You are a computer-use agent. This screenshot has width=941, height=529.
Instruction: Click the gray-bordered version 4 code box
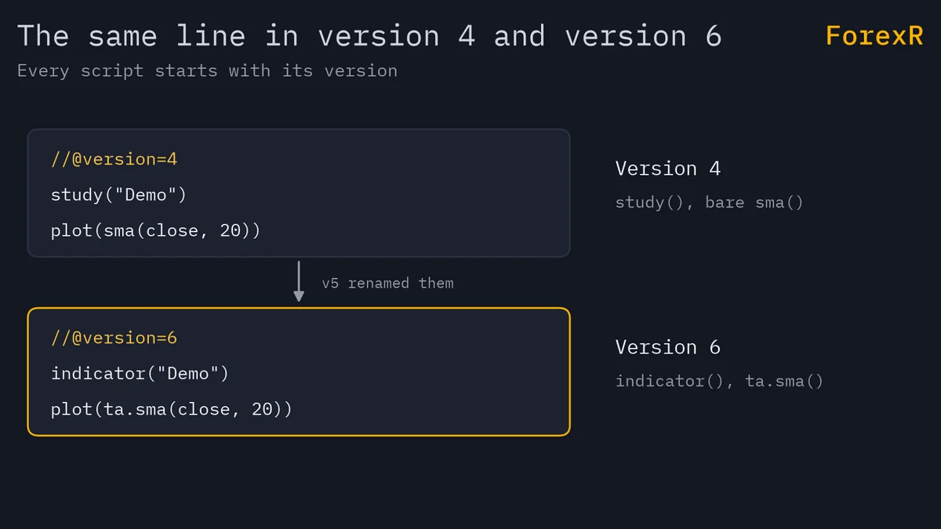(x=299, y=193)
